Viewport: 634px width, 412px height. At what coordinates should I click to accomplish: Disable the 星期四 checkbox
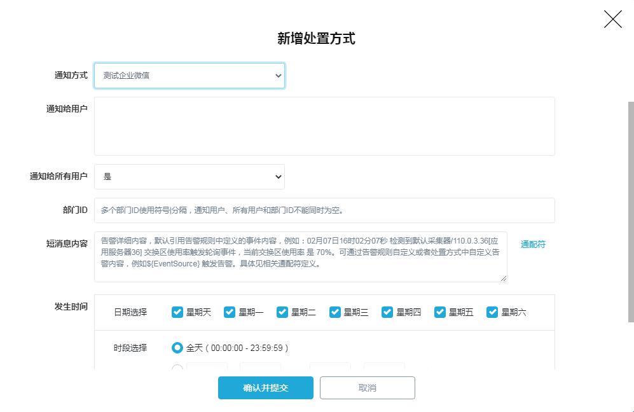tap(387, 312)
